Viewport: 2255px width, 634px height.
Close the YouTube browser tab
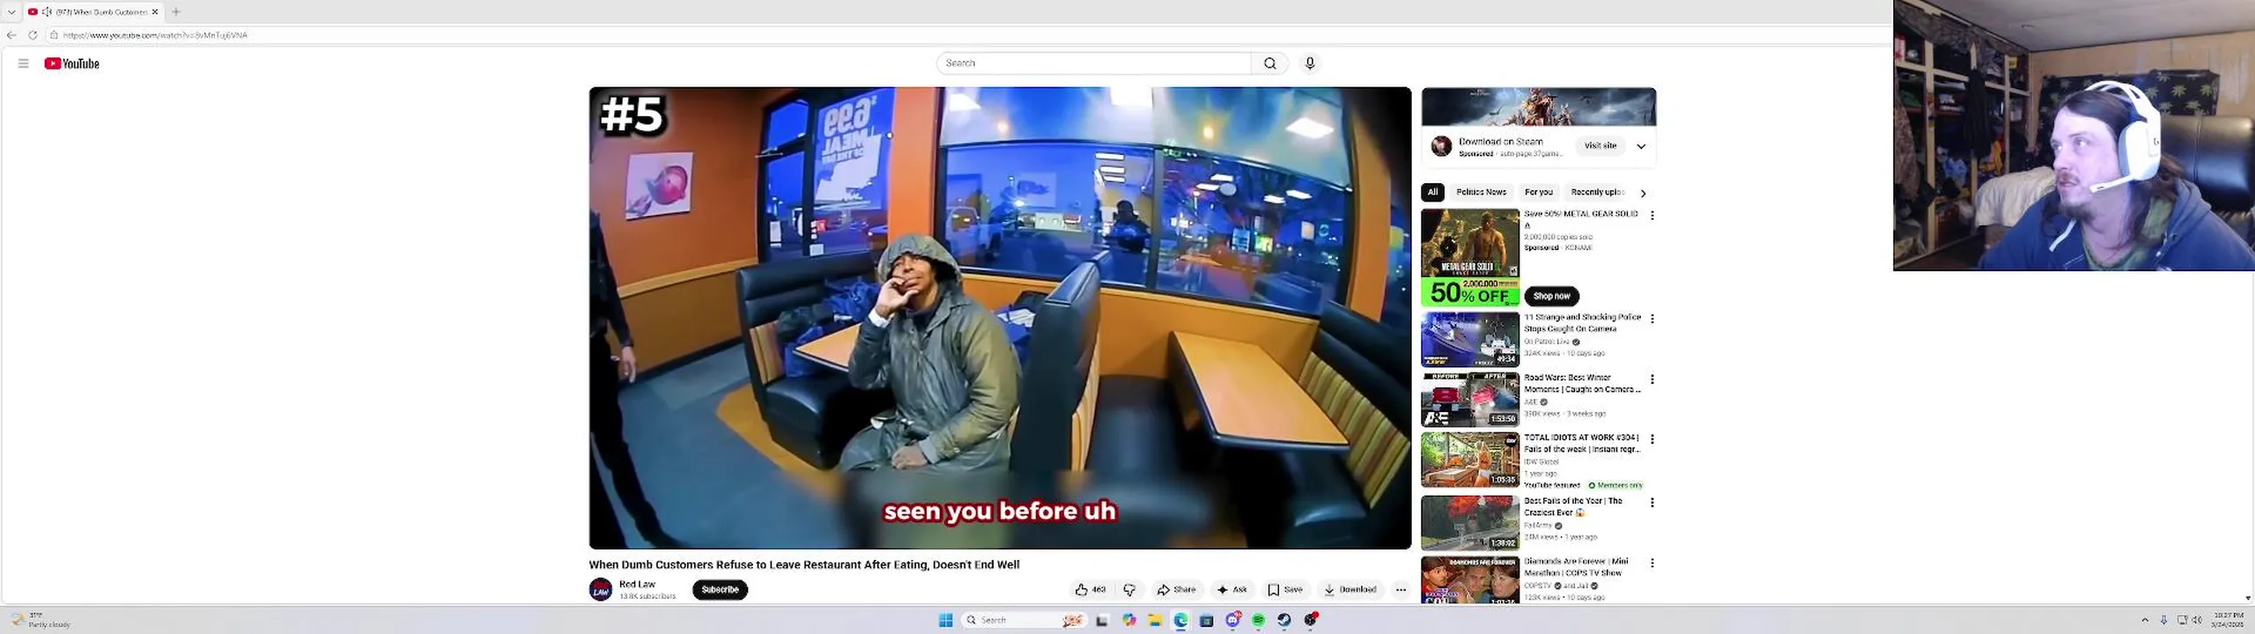pos(155,11)
